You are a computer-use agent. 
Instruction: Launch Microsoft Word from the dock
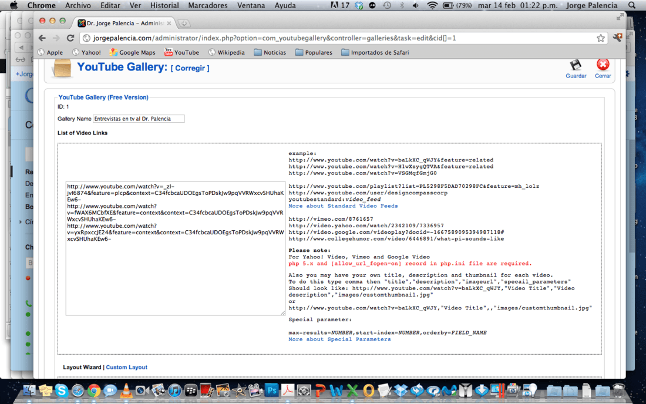(x=336, y=390)
